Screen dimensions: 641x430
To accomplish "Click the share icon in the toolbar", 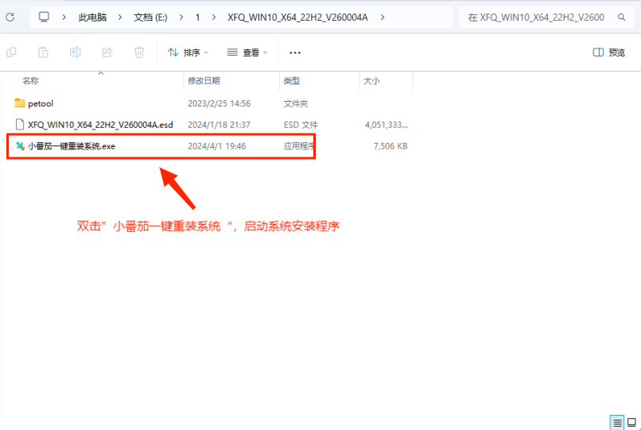I will click(x=107, y=52).
